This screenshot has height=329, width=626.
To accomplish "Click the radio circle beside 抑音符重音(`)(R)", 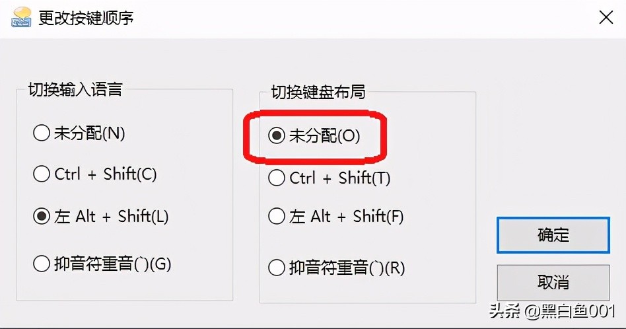I will coord(277,268).
